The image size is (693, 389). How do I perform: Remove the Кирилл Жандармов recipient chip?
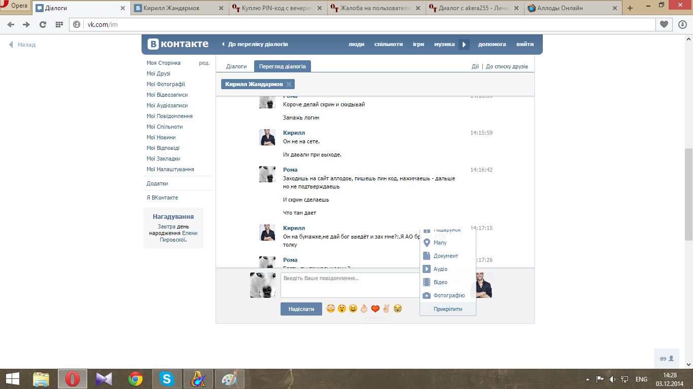coord(289,84)
